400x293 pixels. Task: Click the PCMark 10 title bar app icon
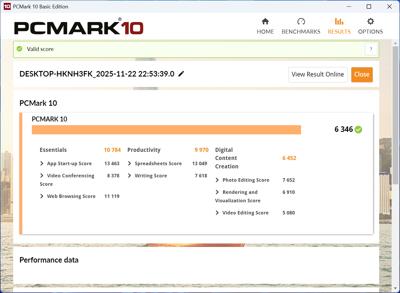pyautogui.click(x=7, y=6)
